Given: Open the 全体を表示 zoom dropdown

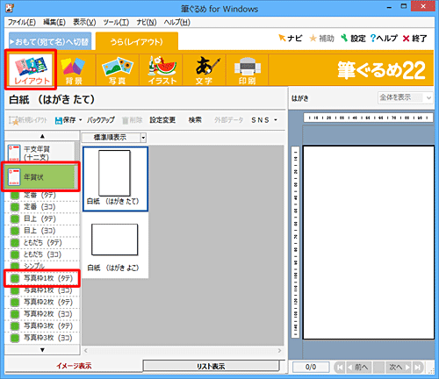Looking at the screenshot, I should 406,97.
